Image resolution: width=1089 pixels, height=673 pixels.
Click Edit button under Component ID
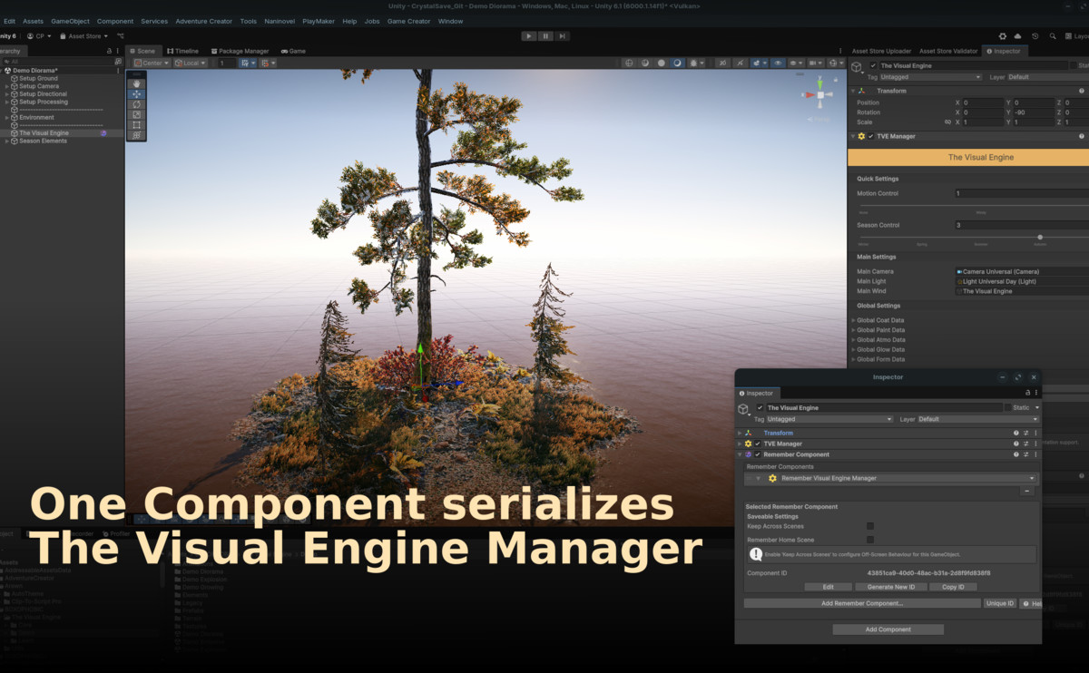(829, 587)
